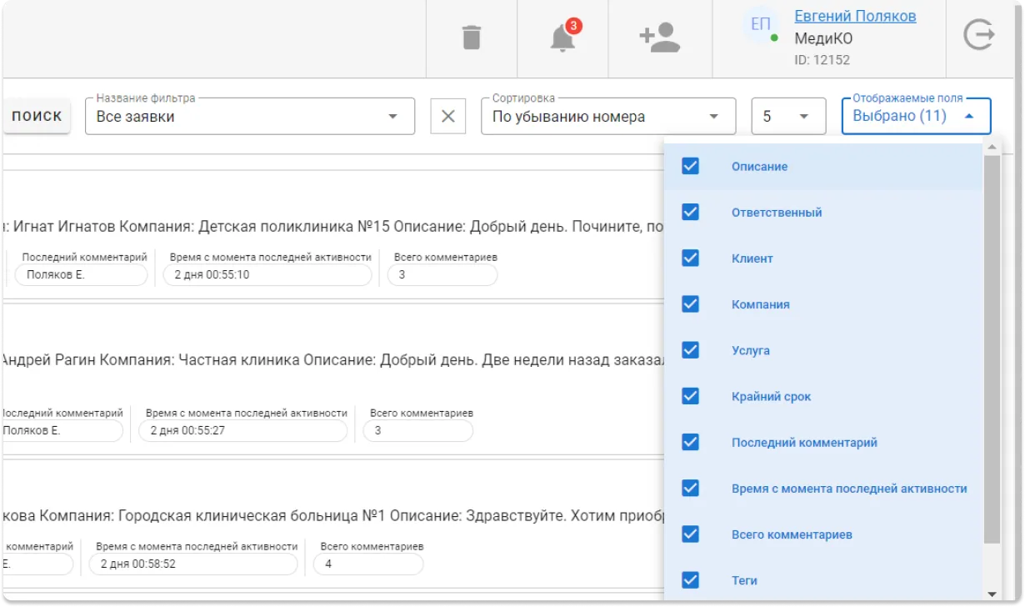The width and height of the screenshot is (1025, 607).
Task: Click Поляков Е. in the Детская поликлиника row
Action: pos(81,274)
